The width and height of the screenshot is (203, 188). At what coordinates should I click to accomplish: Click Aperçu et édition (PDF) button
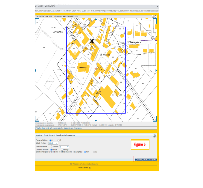[146, 160]
